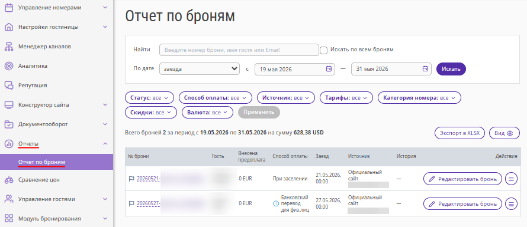Viewport: 527px width, 227px height.
Task: Click the gear icon in Вид button
Action: [x=510, y=133]
